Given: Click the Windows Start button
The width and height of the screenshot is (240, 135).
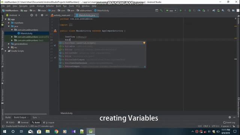Looking at the screenshot, I should point(4,132).
